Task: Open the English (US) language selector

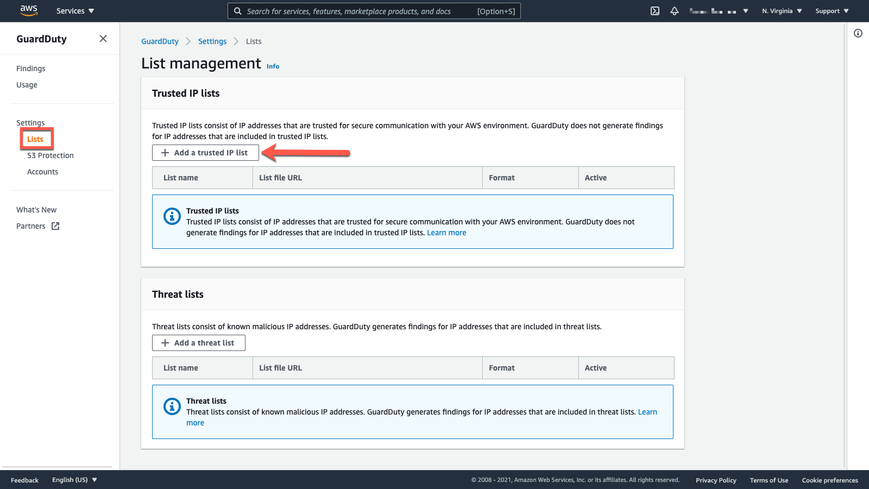Action: [x=75, y=480]
